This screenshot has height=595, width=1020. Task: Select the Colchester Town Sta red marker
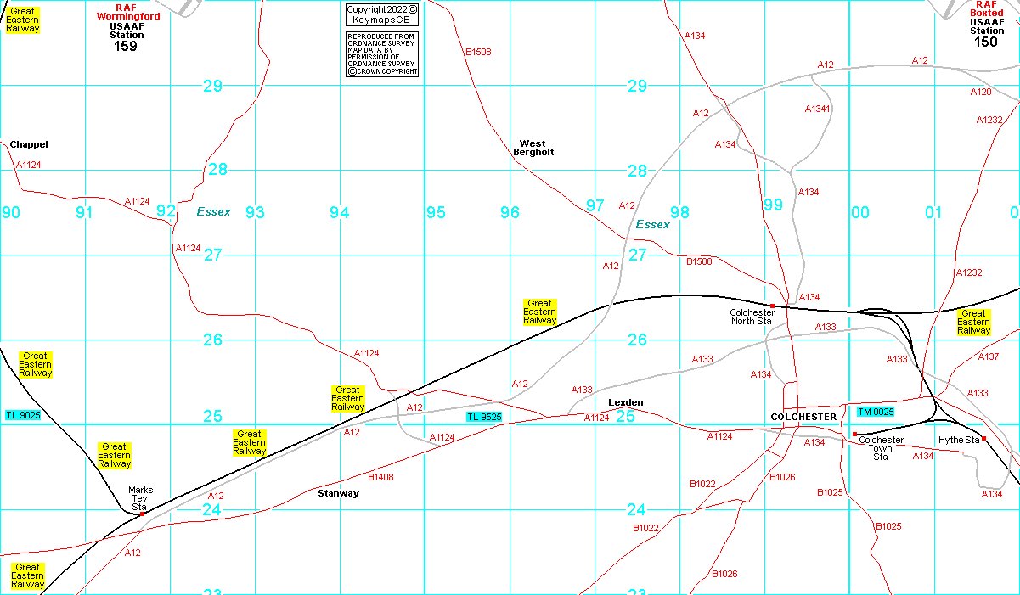point(854,434)
